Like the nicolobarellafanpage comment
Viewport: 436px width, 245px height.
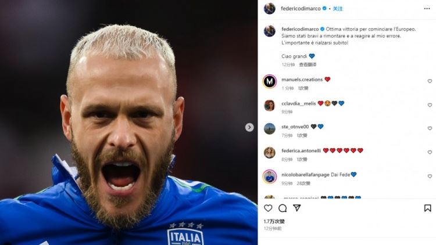click(430, 176)
